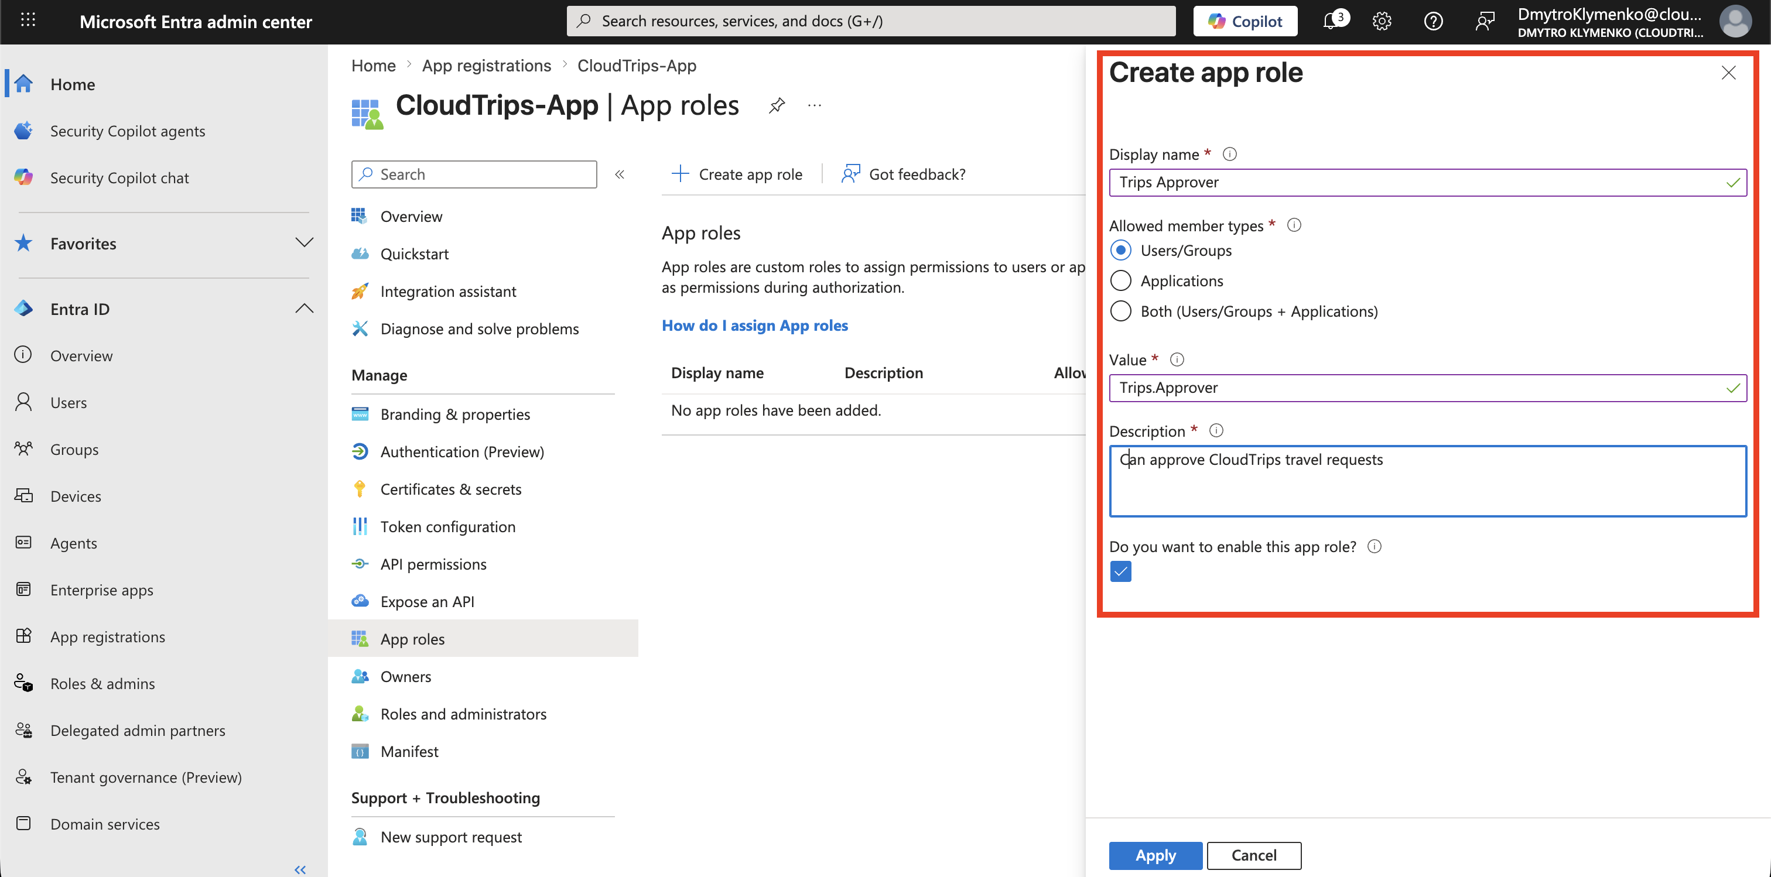
Task: Click the feedback icon in top bar
Action: [1484, 21]
